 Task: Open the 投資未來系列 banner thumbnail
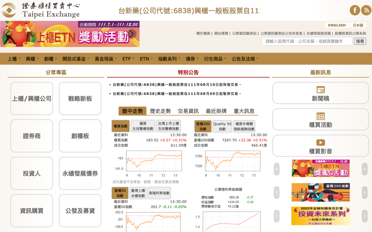(x=320, y=216)
